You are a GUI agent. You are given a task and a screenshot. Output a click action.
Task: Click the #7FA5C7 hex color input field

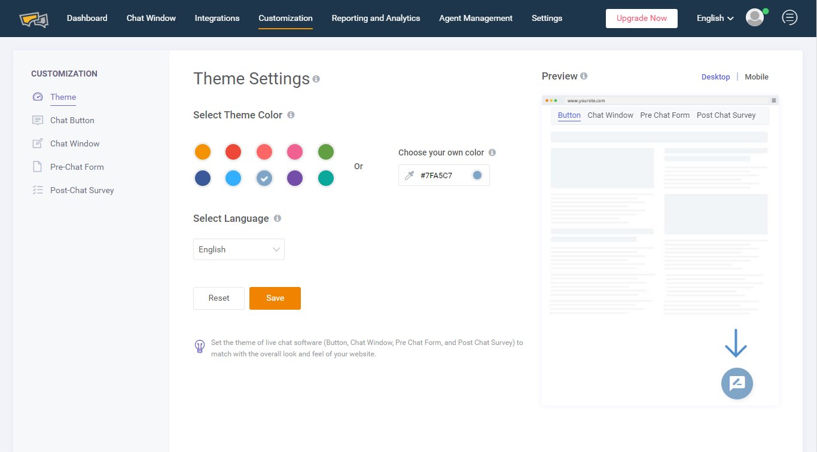(444, 175)
